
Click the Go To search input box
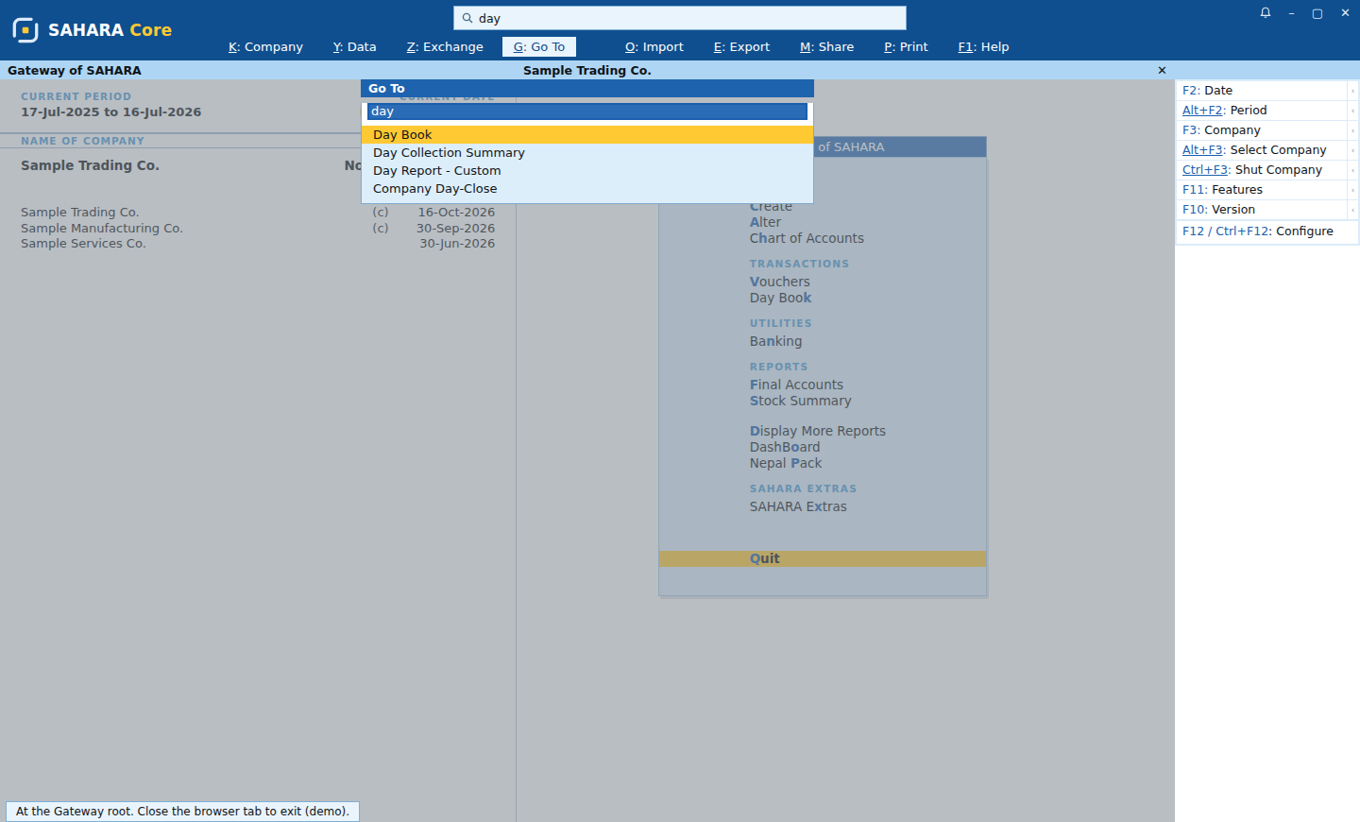click(587, 111)
